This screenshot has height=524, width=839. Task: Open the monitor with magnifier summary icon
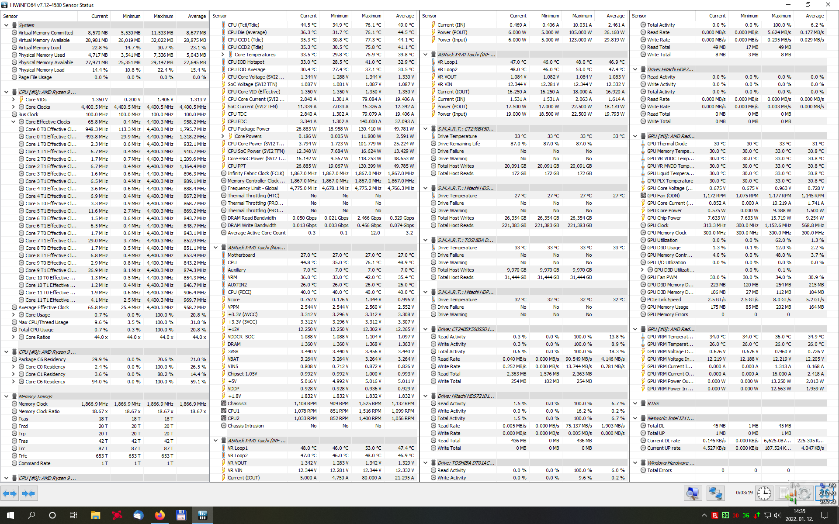[x=693, y=493]
